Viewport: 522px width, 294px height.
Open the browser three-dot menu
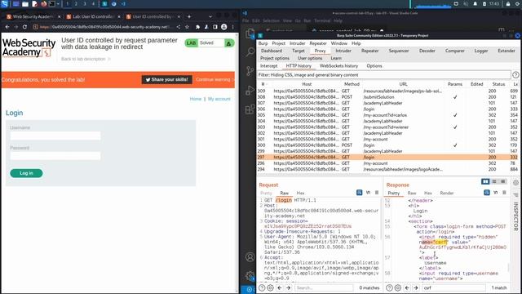tap(232, 27)
